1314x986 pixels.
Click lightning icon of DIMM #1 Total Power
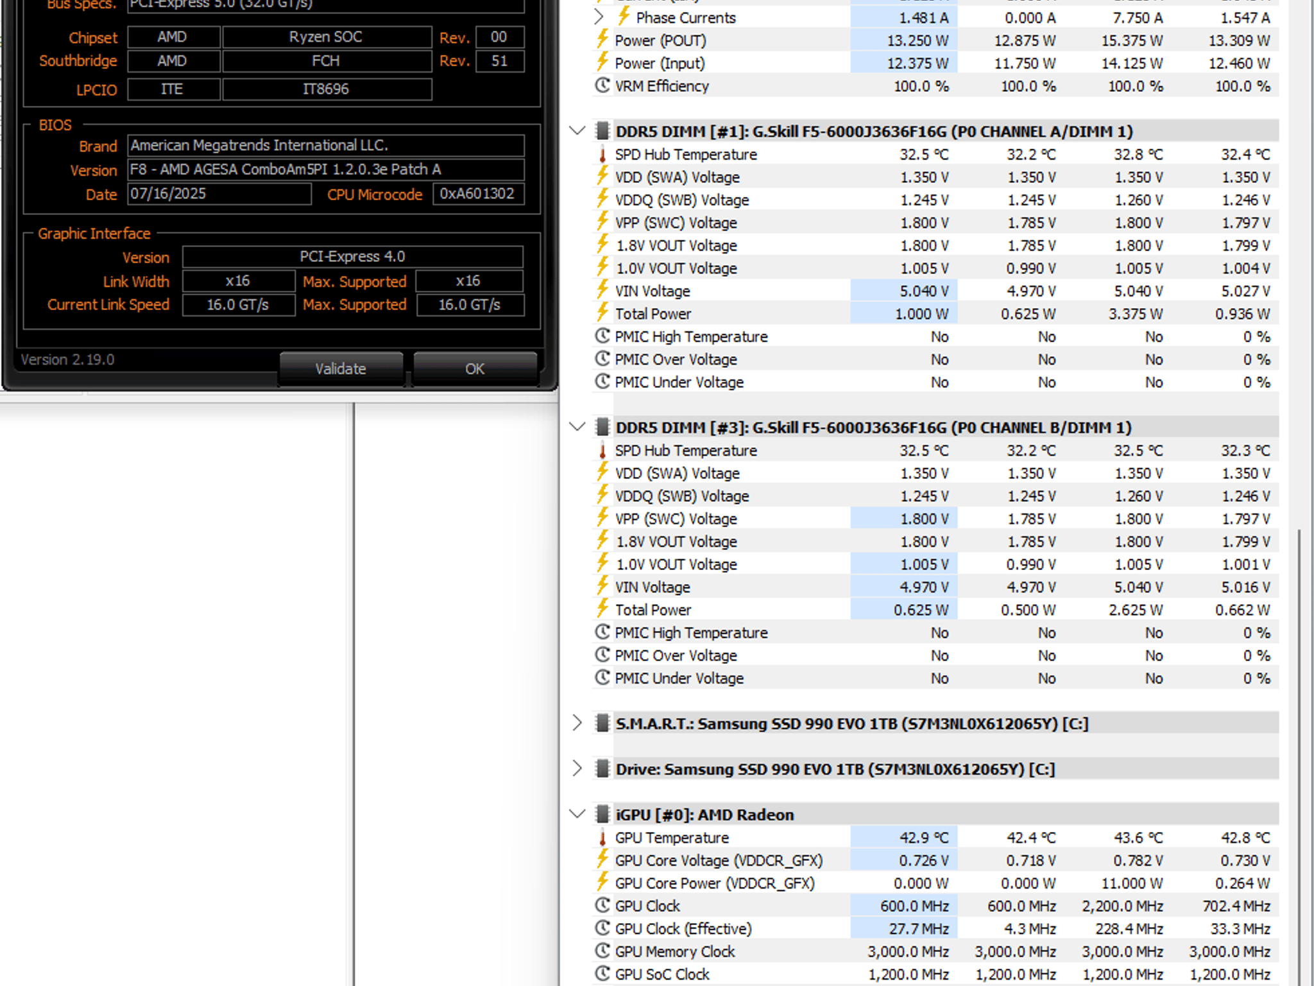[602, 313]
